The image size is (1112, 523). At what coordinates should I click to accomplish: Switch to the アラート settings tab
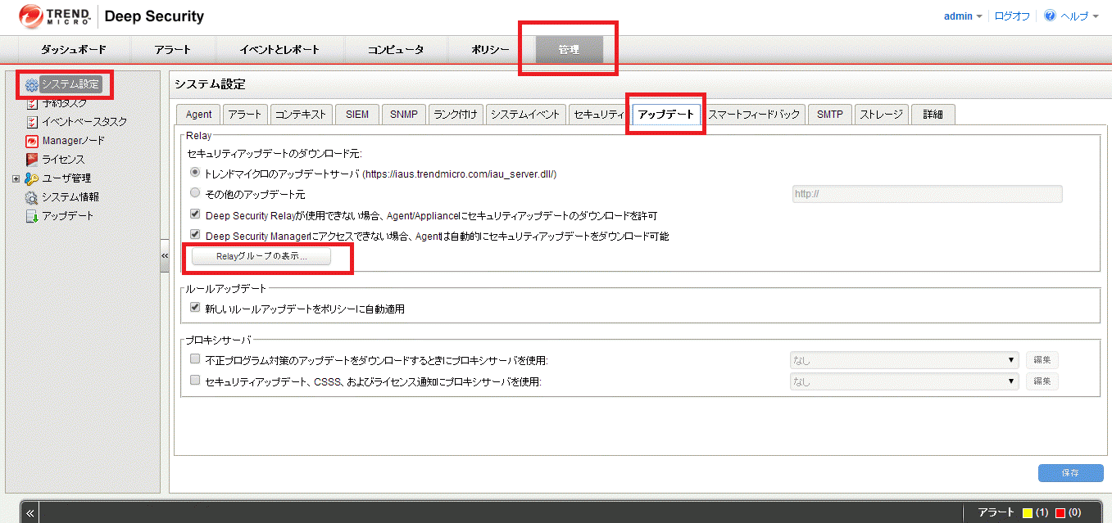click(244, 115)
